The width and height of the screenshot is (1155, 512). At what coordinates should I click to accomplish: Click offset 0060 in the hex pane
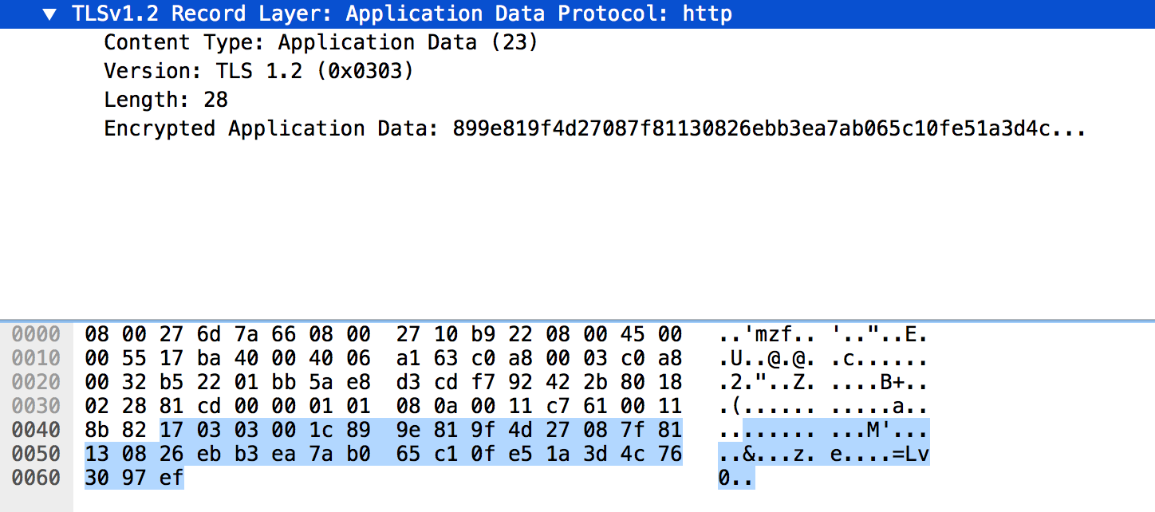point(36,478)
